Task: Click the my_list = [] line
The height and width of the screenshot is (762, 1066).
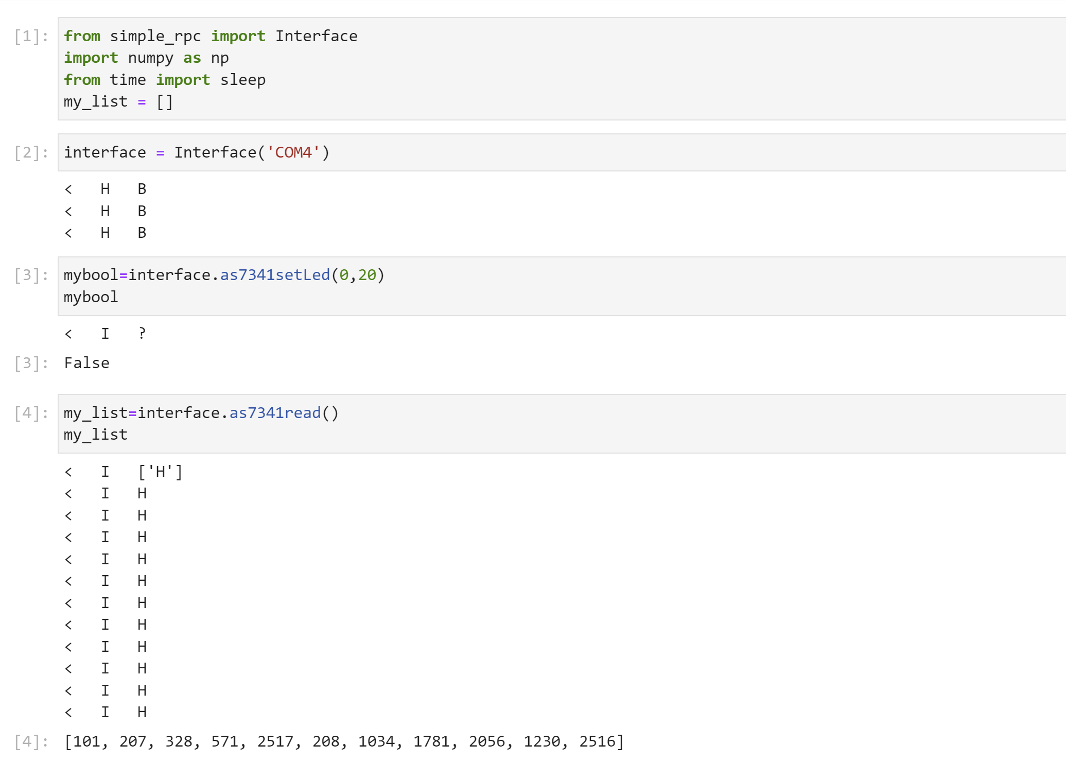Action: [118, 102]
